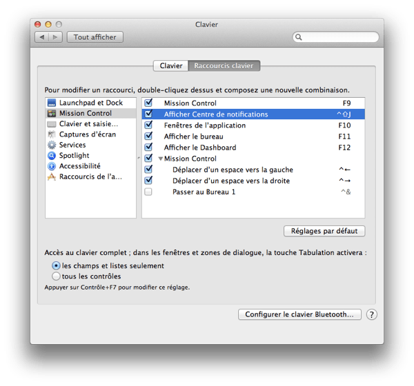The image size is (414, 386).
Task: Choose the Services gear icon
Action: tap(52, 145)
